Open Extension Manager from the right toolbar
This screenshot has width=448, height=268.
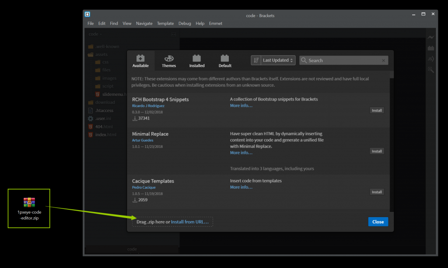431,48
